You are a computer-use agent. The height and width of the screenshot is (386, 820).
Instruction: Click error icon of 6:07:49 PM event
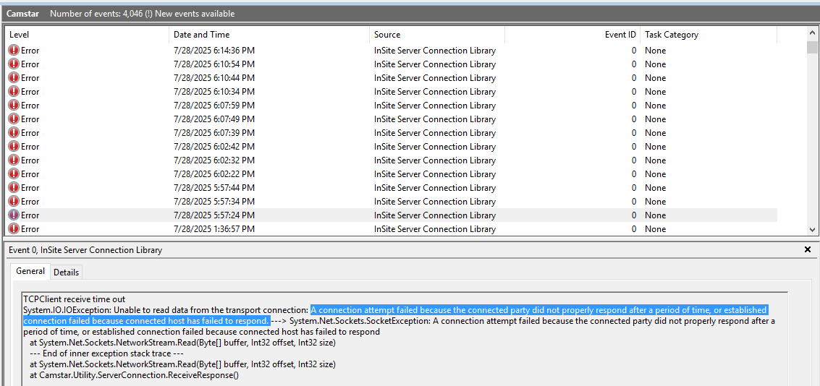pyautogui.click(x=14, y=119)
